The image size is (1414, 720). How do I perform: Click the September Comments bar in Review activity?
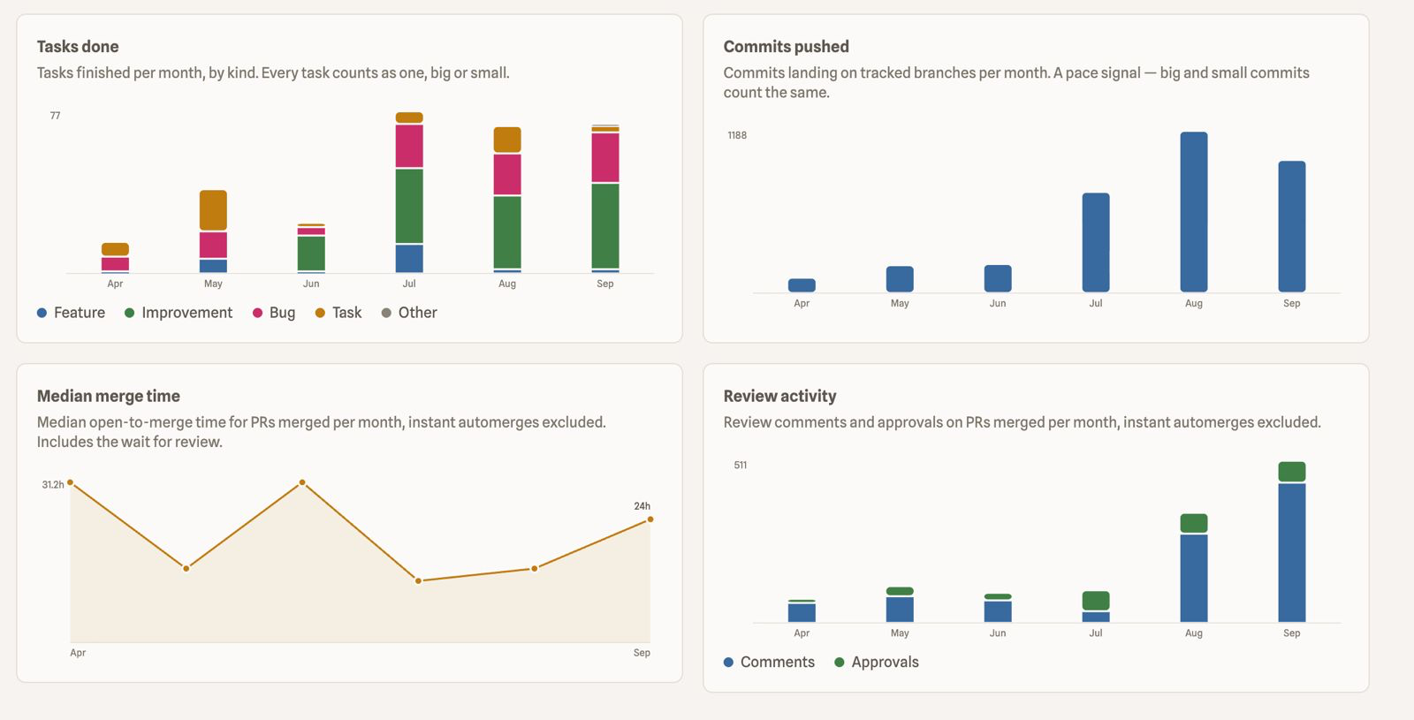click(x=1292, y=553)
